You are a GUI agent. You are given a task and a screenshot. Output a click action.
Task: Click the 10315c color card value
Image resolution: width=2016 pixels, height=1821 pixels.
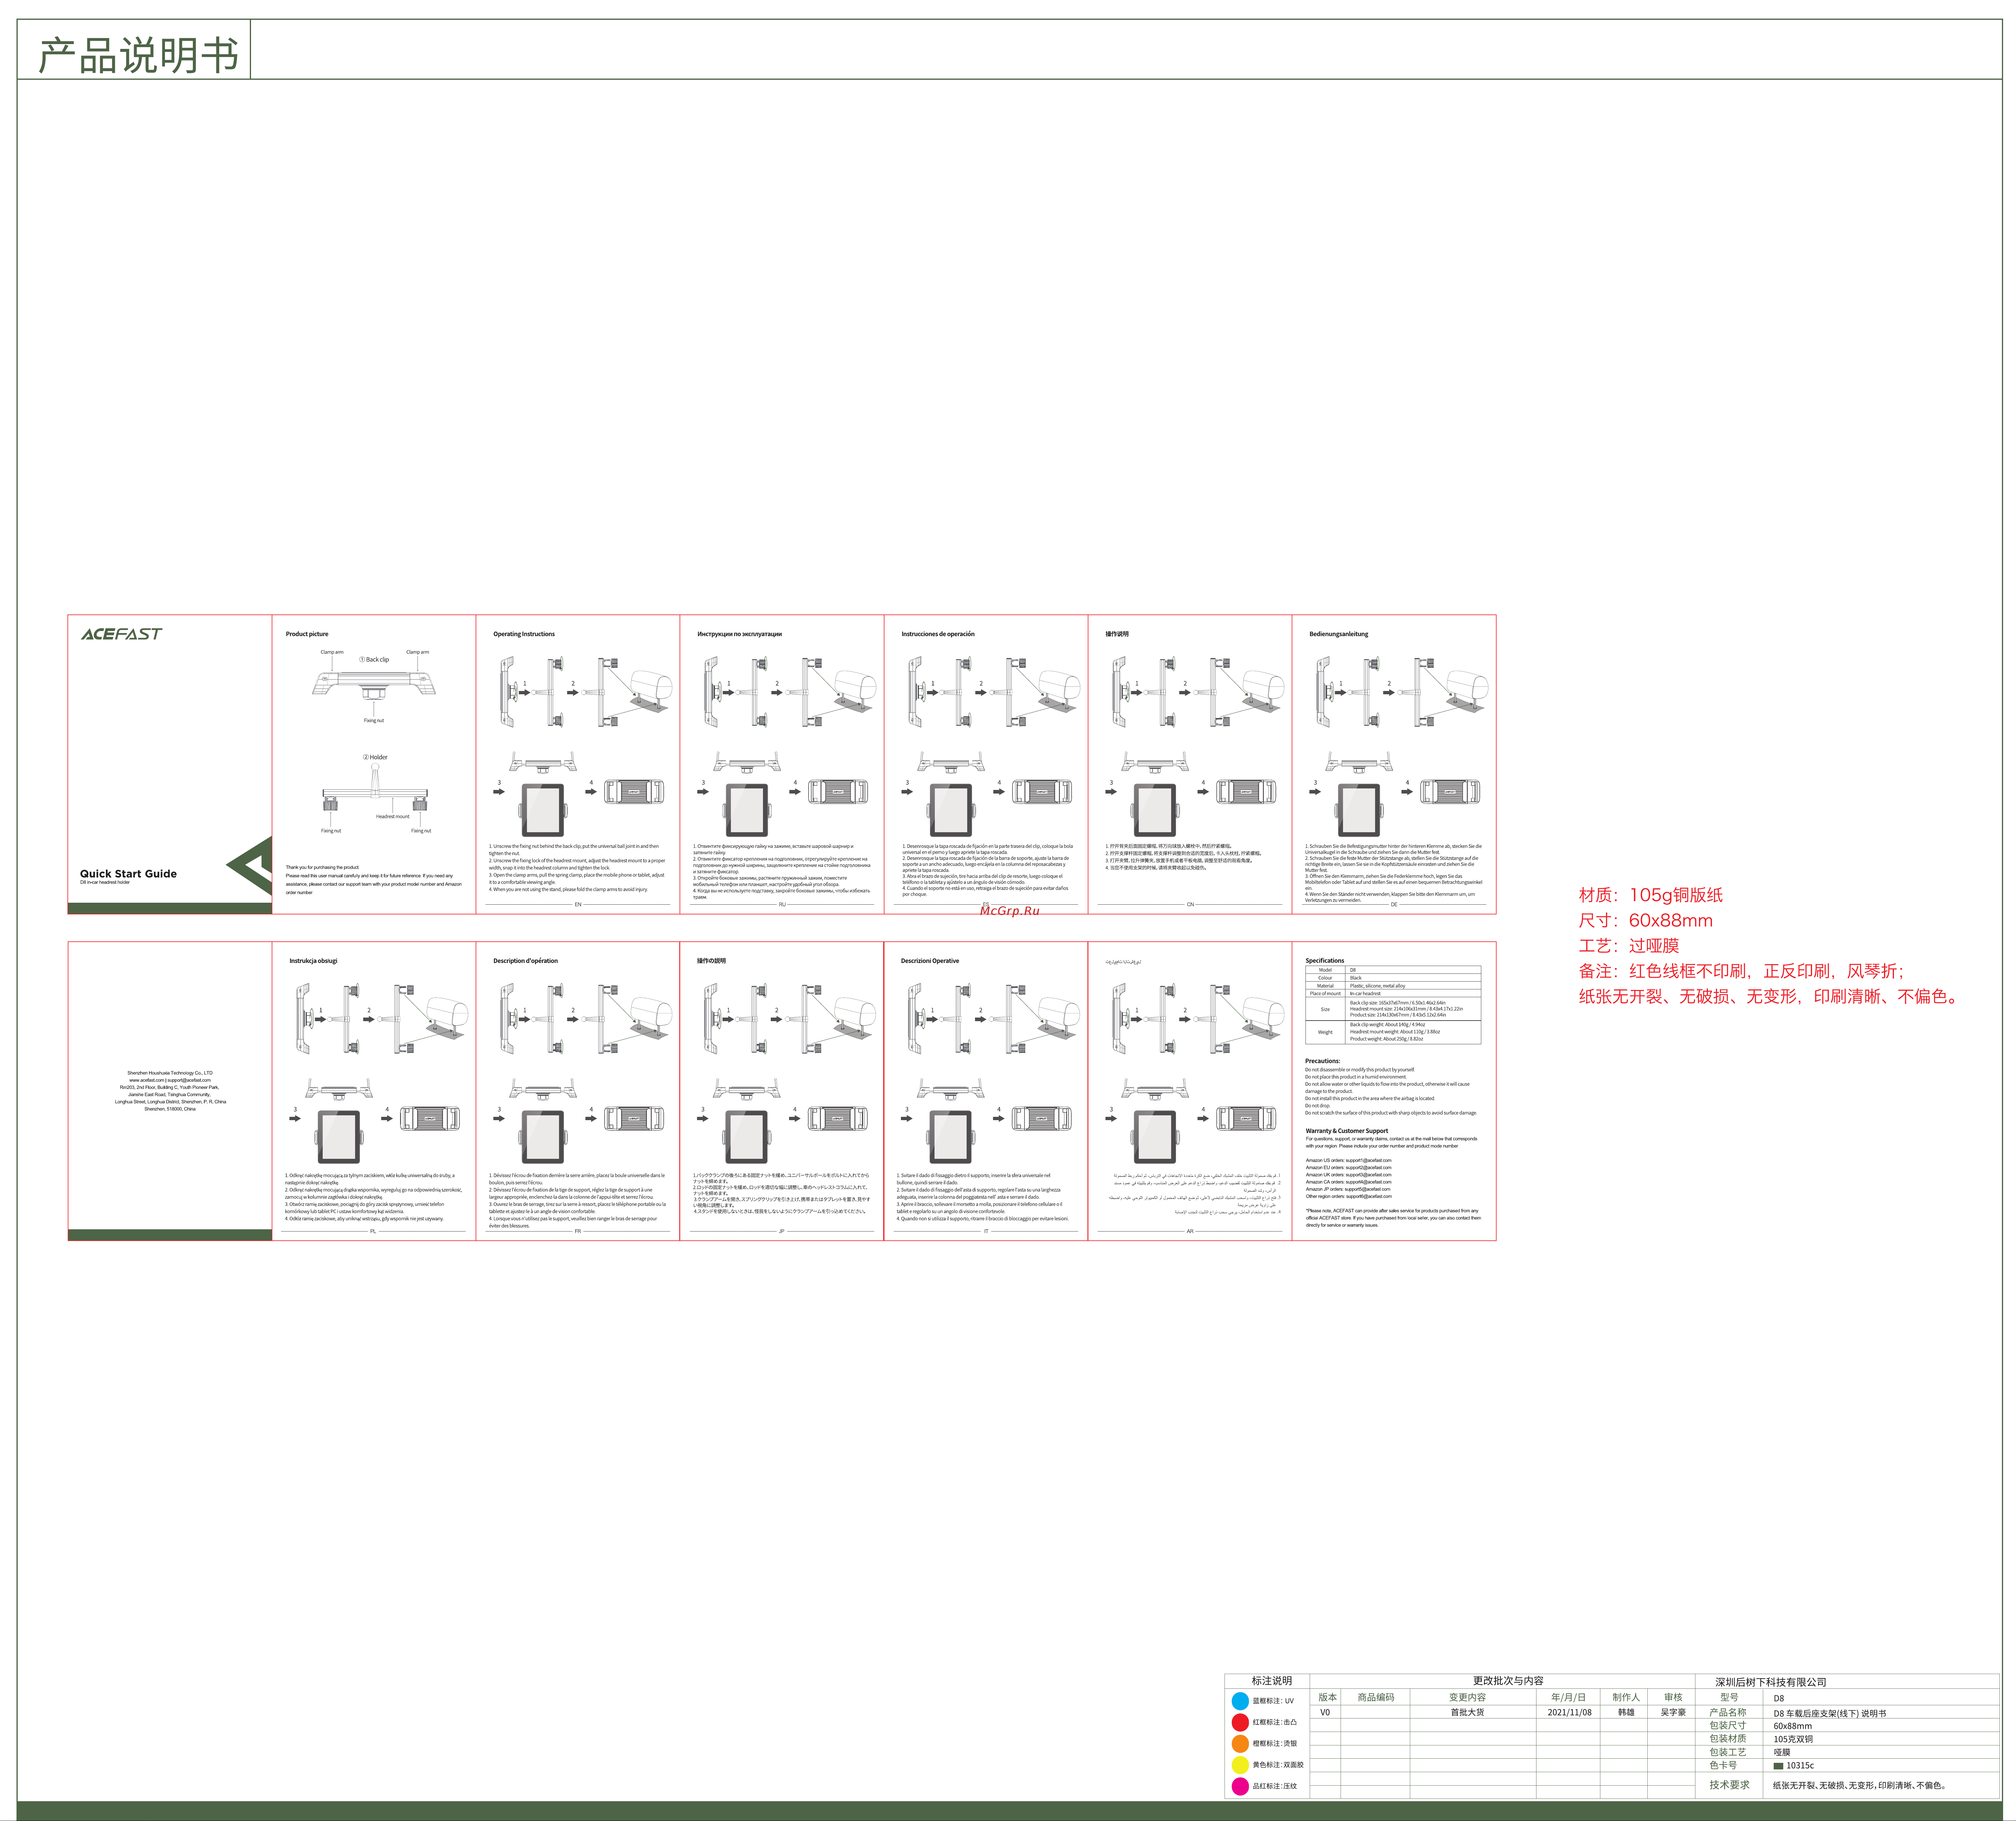coord(1800,1766)
